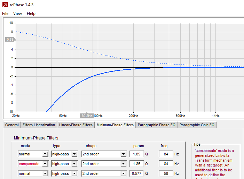The width and height of the screenshot is (244, 179).
Task: Click the 58 Hz frequency field
Action: coord(166,173)
